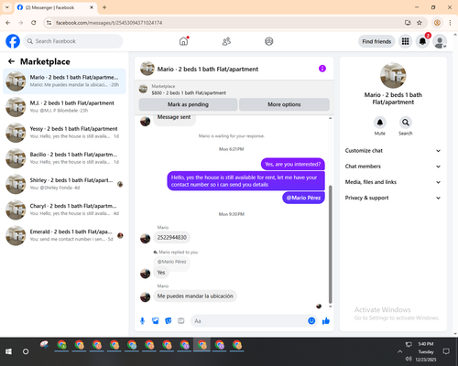This screenshot has height=366, width=458.
Task: Open Yessy conversation in the list
Action: tap(64, 133)
